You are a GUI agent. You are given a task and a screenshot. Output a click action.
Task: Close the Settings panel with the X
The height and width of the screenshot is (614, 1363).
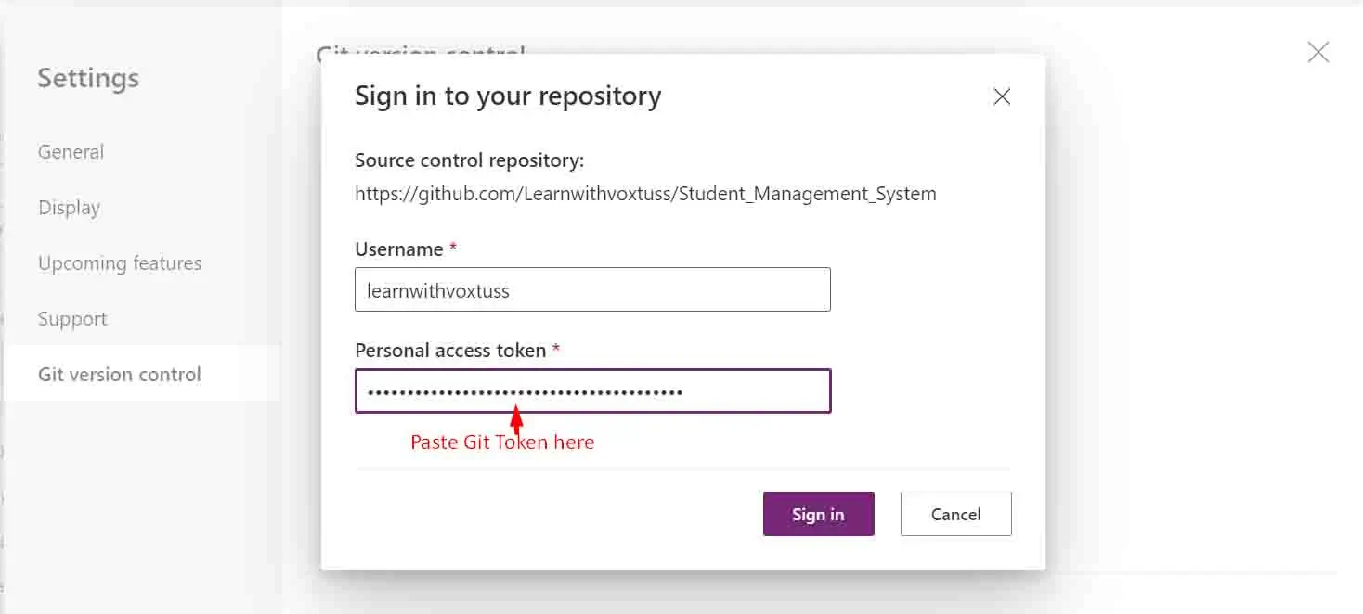[1318, 53]
